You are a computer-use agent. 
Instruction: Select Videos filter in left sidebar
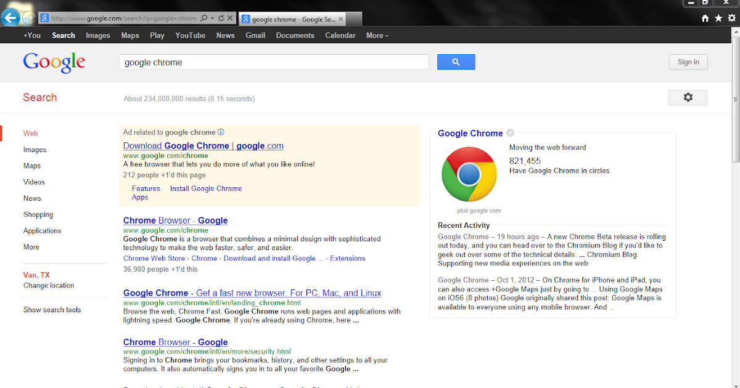34,182
